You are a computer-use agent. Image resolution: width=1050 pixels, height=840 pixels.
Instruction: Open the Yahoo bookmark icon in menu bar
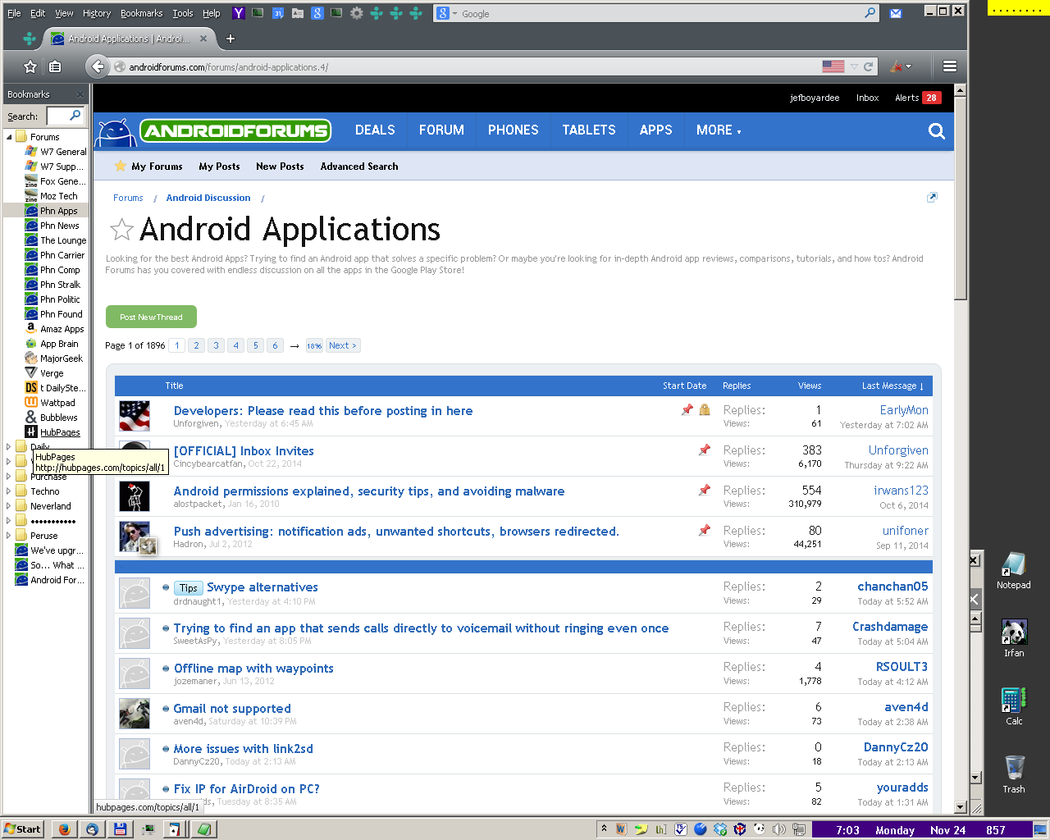pyautogui.click(x=239, y=13)
